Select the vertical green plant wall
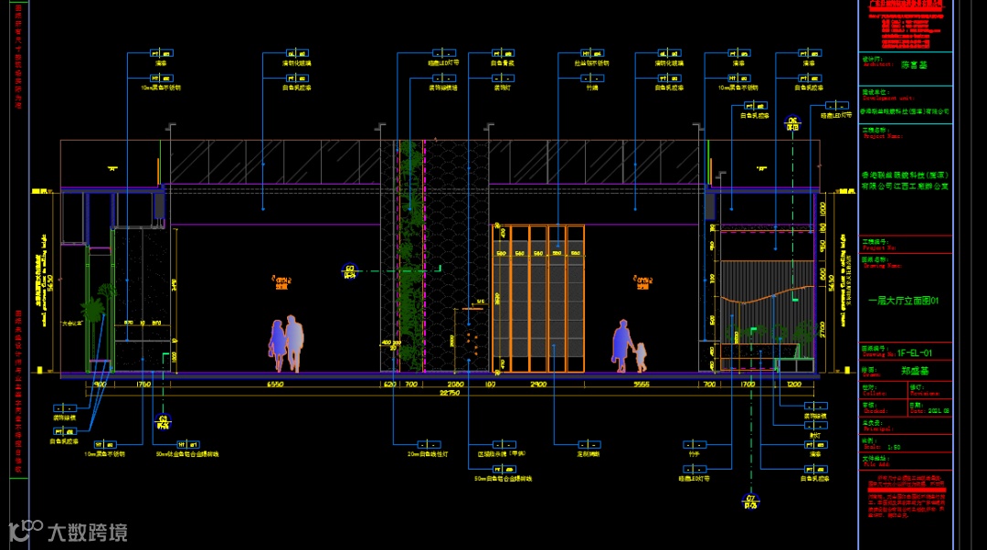 point(410,256)
